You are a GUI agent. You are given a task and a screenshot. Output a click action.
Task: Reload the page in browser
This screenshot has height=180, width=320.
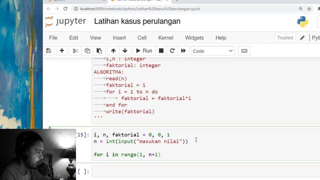coord(65,9)
